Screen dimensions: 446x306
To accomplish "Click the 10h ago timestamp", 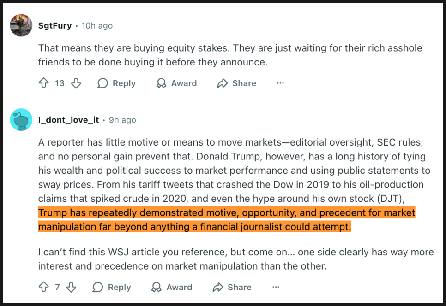I will pyautogui.click(x=97, y=26).
